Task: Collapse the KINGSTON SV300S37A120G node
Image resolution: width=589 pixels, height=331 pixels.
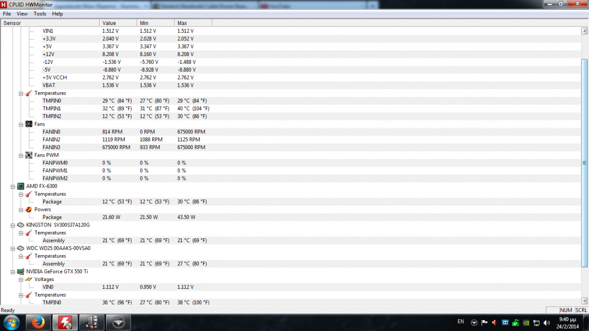Action: [x=13, y=225]
